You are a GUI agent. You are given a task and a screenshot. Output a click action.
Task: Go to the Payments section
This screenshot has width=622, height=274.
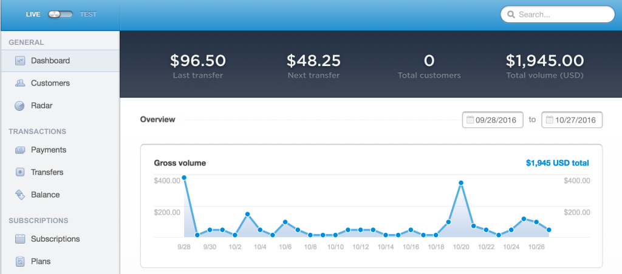coord(49,150)
